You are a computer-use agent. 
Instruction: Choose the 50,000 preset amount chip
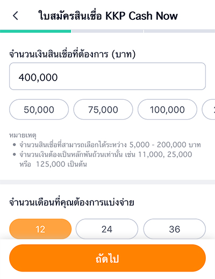coord(39,109)
